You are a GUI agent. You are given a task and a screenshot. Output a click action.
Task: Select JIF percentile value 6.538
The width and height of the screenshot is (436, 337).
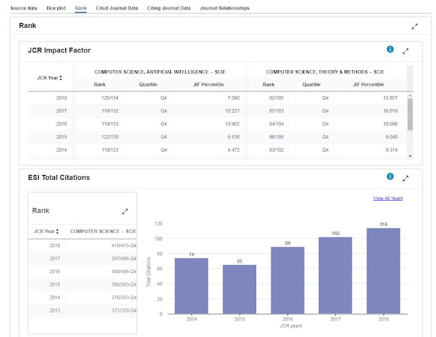click(233, 137)
